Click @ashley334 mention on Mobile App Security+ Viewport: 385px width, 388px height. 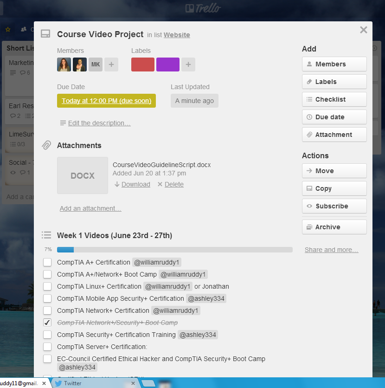point(206,298)
